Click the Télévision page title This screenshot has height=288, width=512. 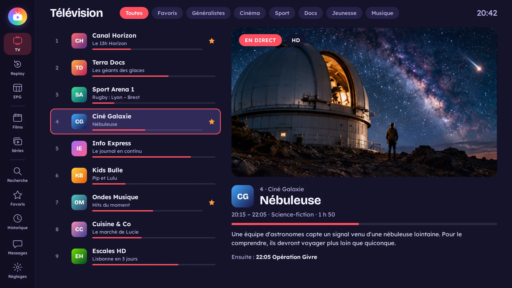click(x=77, y=13)
